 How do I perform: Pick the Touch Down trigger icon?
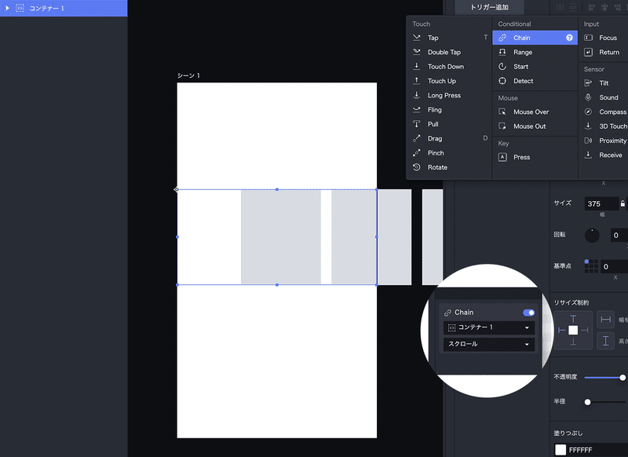pyautogui.click(x=417, y=67)
